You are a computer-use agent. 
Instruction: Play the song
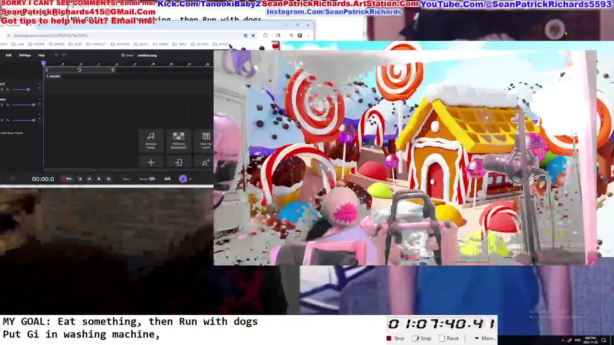tap(99, 179)
